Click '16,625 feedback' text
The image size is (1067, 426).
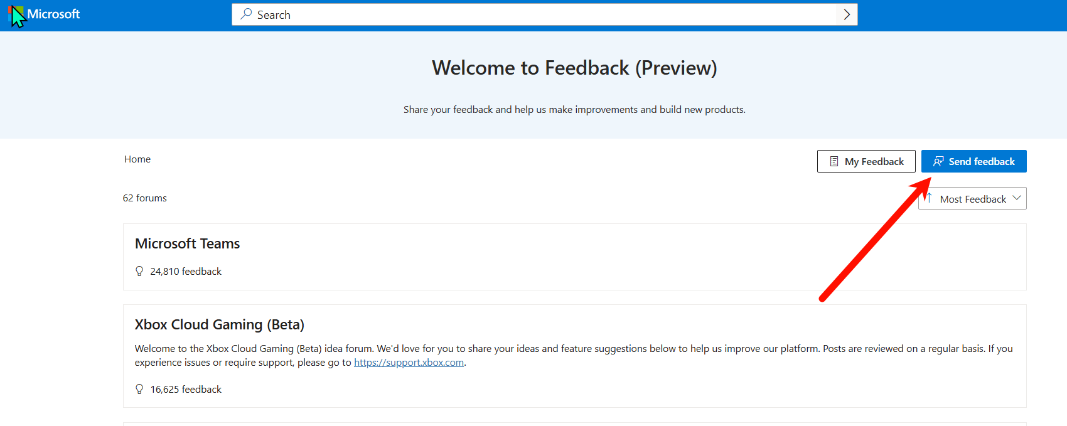click(x=186, y=389)
